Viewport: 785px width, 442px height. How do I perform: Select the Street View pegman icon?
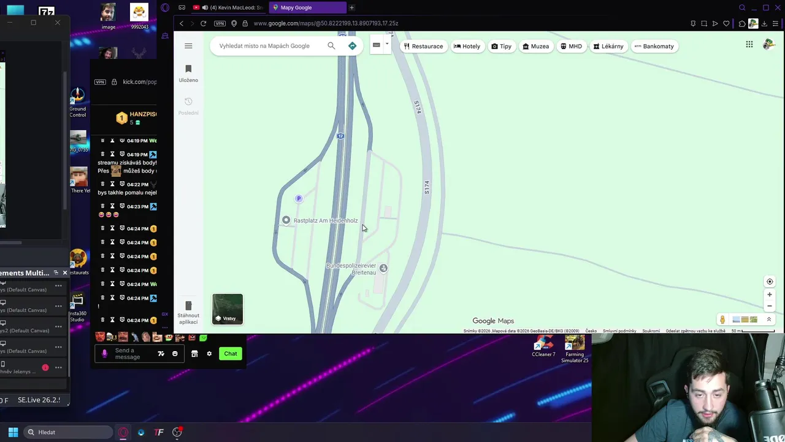point(722,319)
